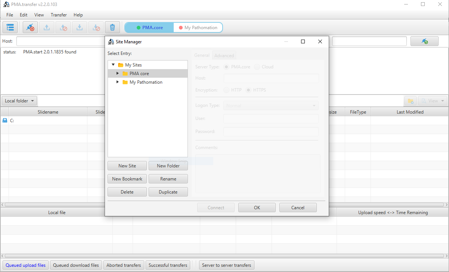Select the Cloud server type radio button
This screenshot has width=449, height=272.
[x=257, y=67]
